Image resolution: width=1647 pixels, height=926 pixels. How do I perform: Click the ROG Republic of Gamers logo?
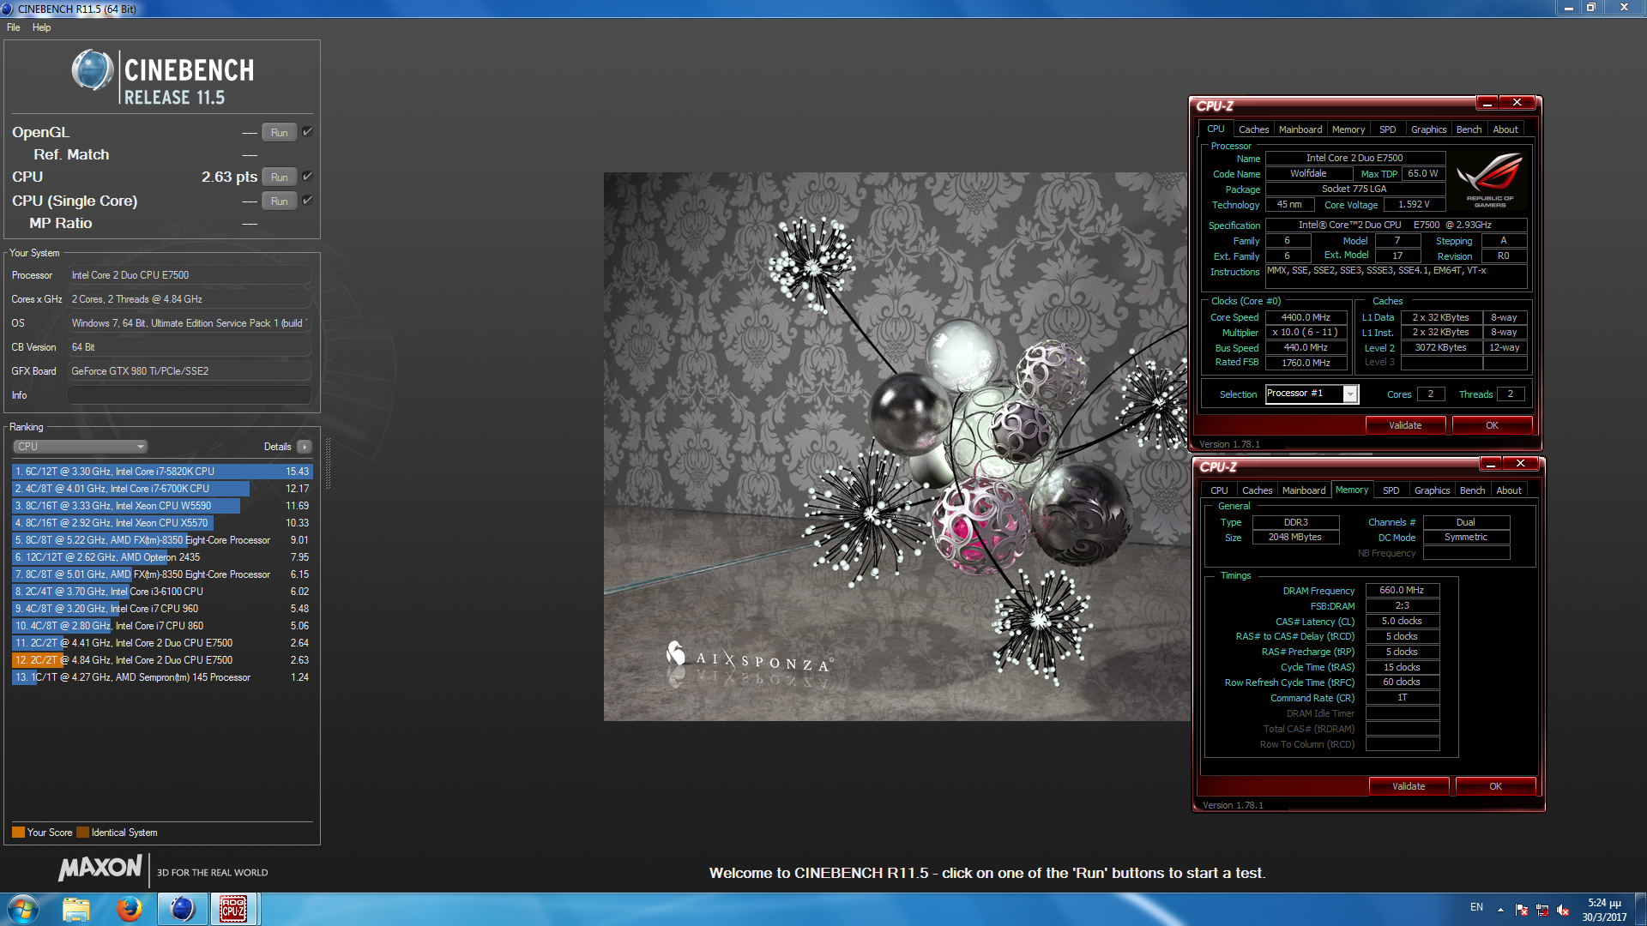(1490, 178)
